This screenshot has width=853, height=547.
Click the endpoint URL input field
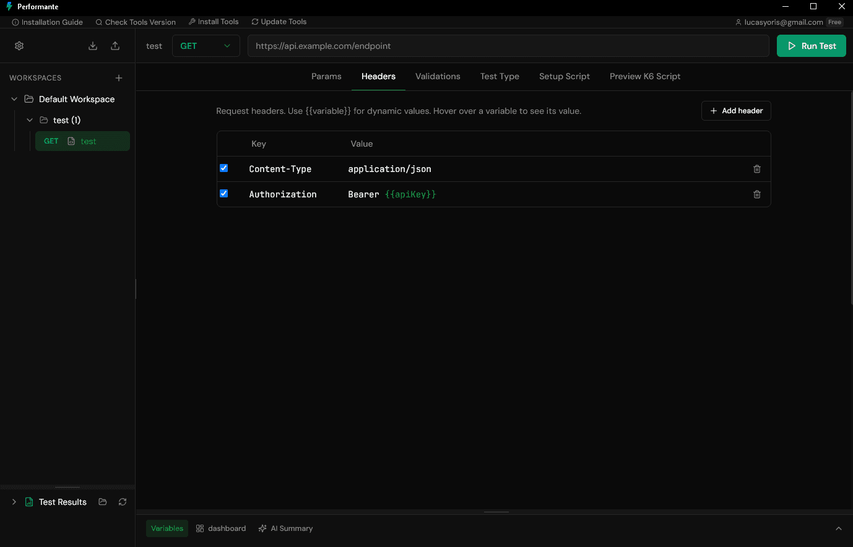pos(508,45)
